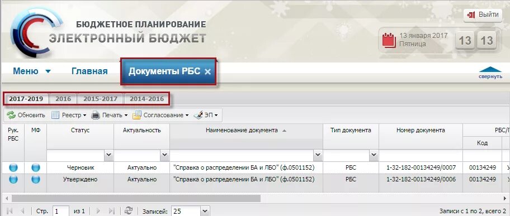Viewport: 510px width, 216px height.
Task: Select the 2015-2017 period tab
Action: coord(100,99)
